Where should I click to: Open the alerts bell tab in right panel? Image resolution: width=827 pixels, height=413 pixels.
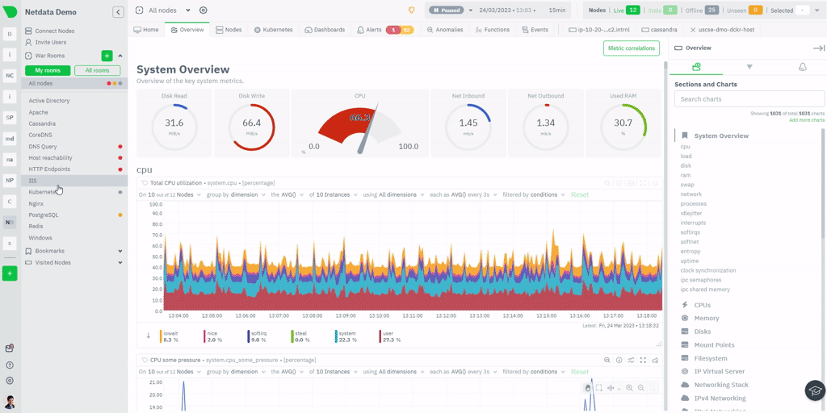click(802, 67)
